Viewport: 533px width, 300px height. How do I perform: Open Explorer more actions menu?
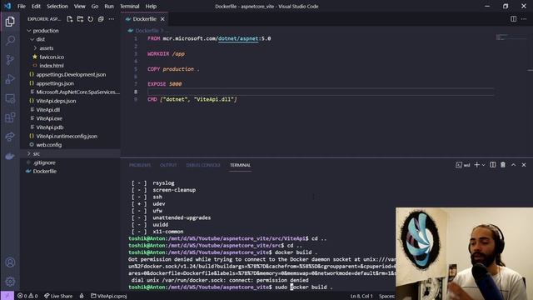(x=112, y=19)
